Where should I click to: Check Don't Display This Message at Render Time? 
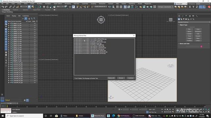coord(75,78)
